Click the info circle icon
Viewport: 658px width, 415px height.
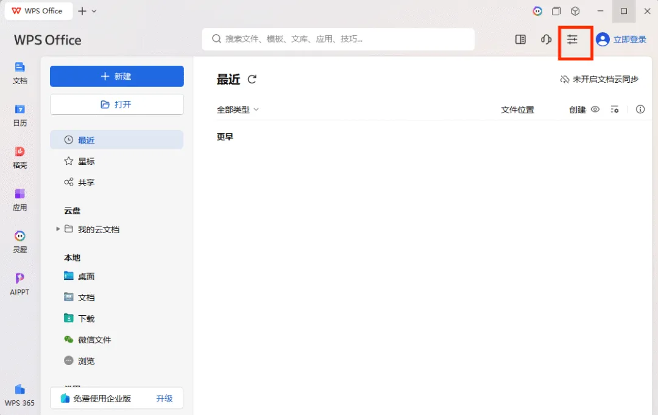click(640, 110)
